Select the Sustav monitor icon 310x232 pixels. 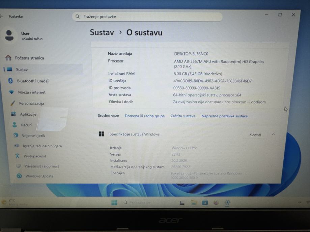pyautogui.click(x=9, y=69)
